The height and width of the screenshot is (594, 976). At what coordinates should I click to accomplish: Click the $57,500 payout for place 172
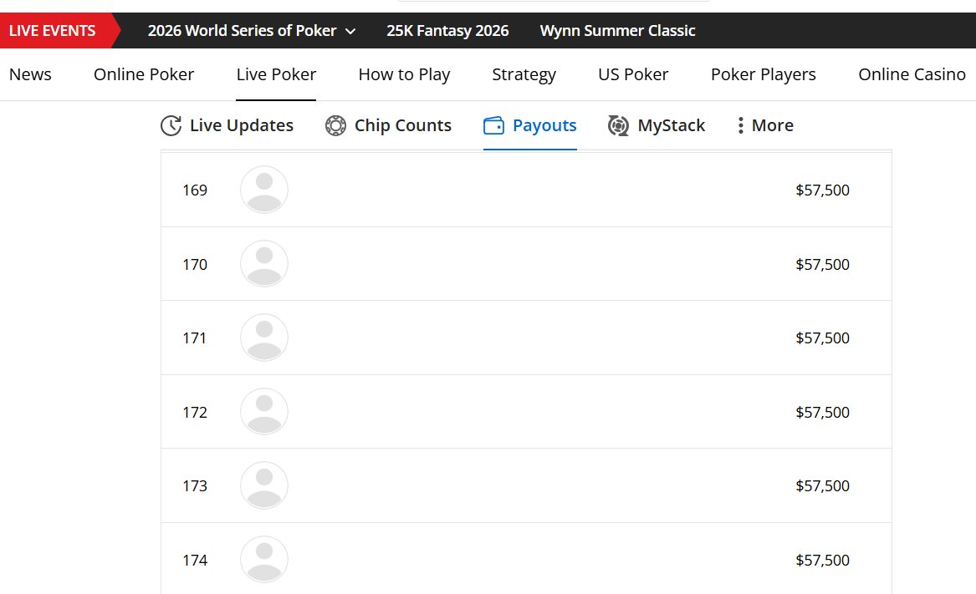[822, 413]
